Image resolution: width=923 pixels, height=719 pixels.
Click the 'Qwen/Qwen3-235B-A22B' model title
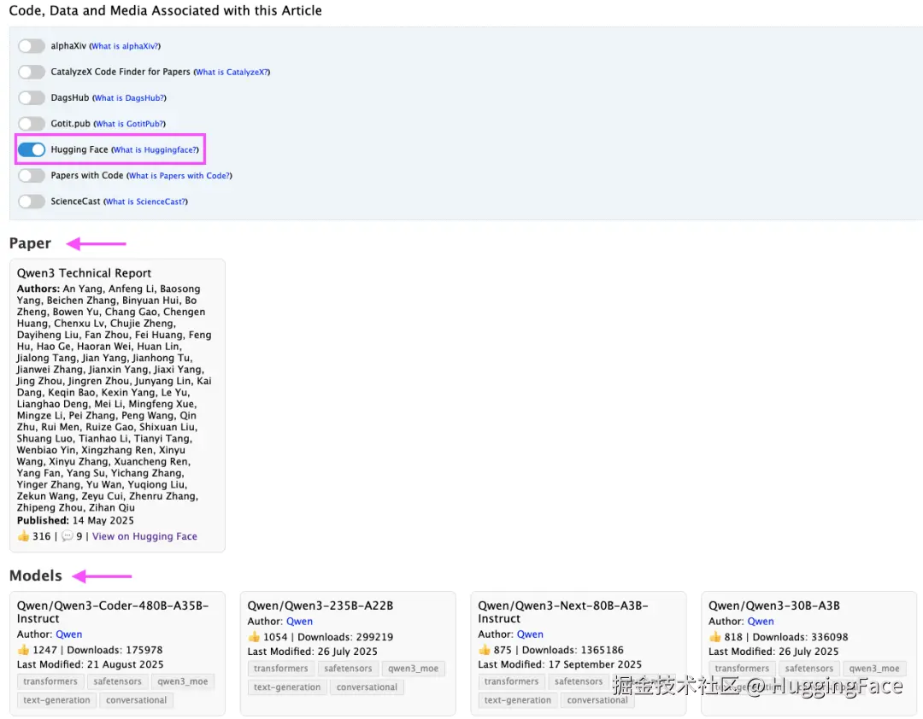[x=320, y=605]
